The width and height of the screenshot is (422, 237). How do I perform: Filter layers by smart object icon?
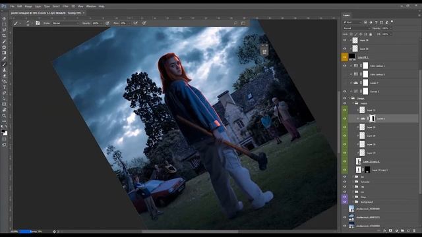pyautogui.click(x=387, y=22)
